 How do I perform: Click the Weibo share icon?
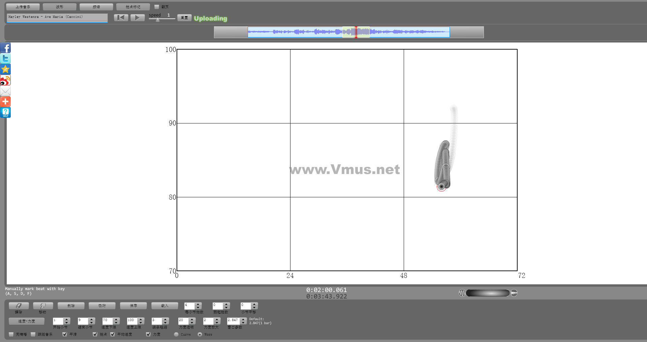5,80
